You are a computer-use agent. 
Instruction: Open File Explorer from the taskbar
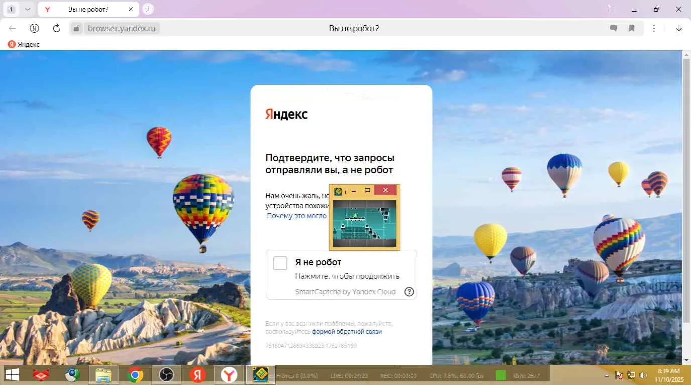[104, 375]
